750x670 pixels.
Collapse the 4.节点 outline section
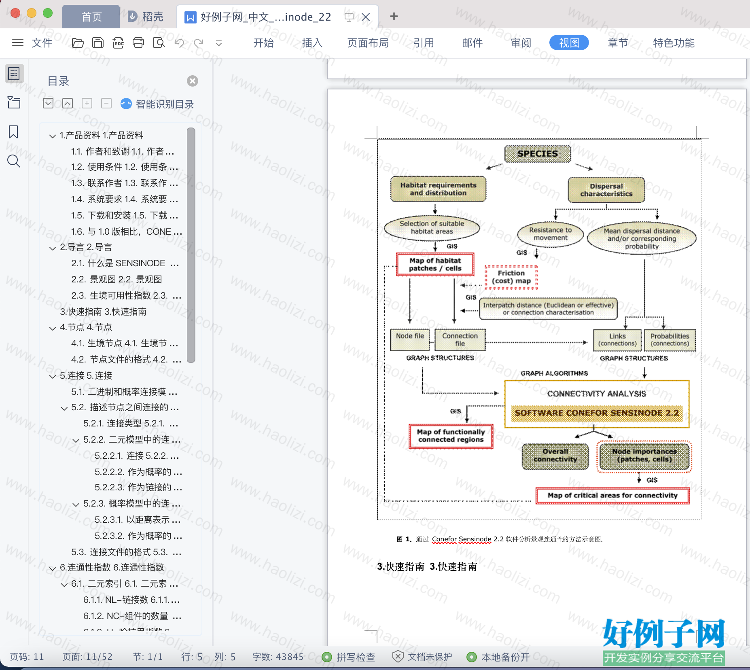point(52,328)
